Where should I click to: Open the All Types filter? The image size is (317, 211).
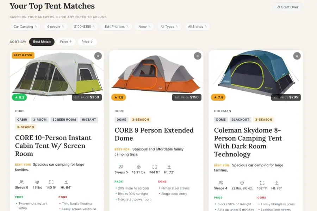169,27
